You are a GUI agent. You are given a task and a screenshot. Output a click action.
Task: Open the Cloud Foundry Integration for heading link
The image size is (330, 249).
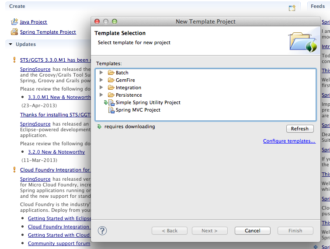tap(56, 170)
